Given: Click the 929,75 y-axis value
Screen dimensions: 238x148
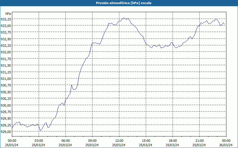Looking at the screenshot, I should coord(6,112).
